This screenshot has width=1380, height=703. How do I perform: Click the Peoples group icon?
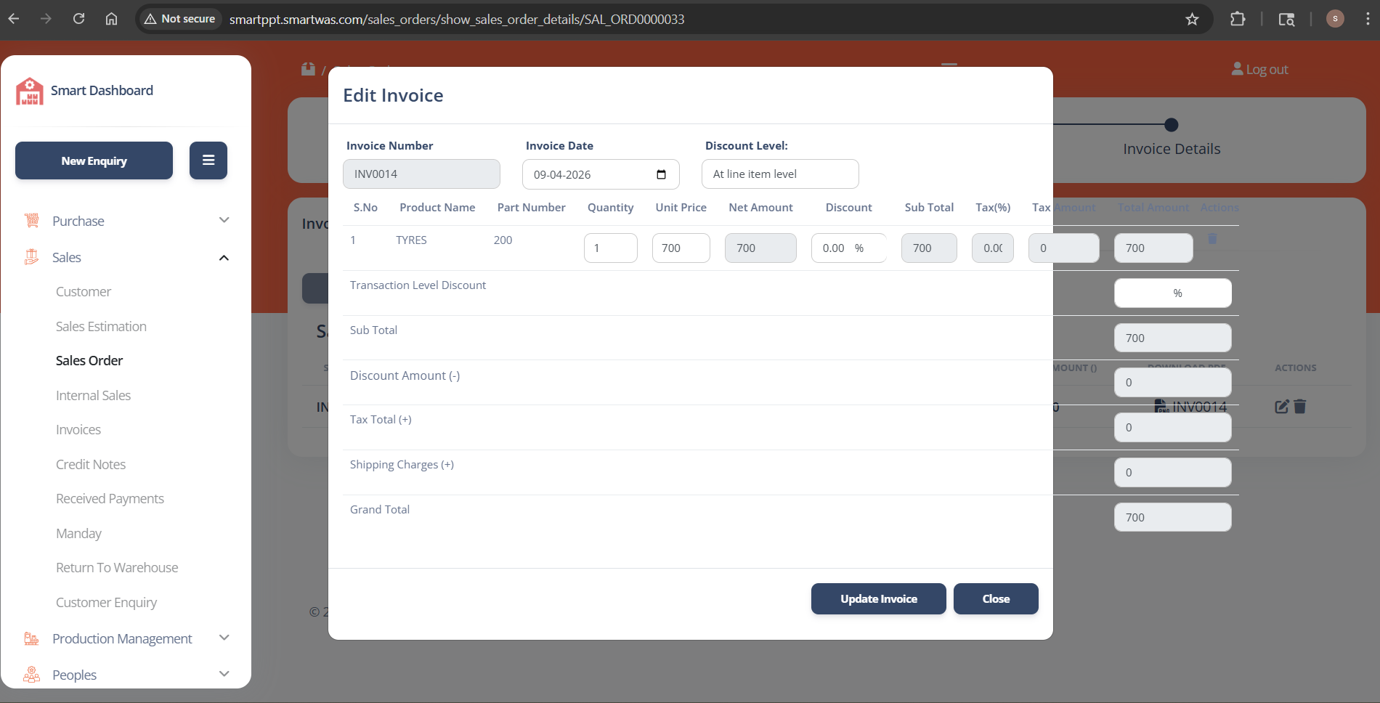(x=32, y=675)
